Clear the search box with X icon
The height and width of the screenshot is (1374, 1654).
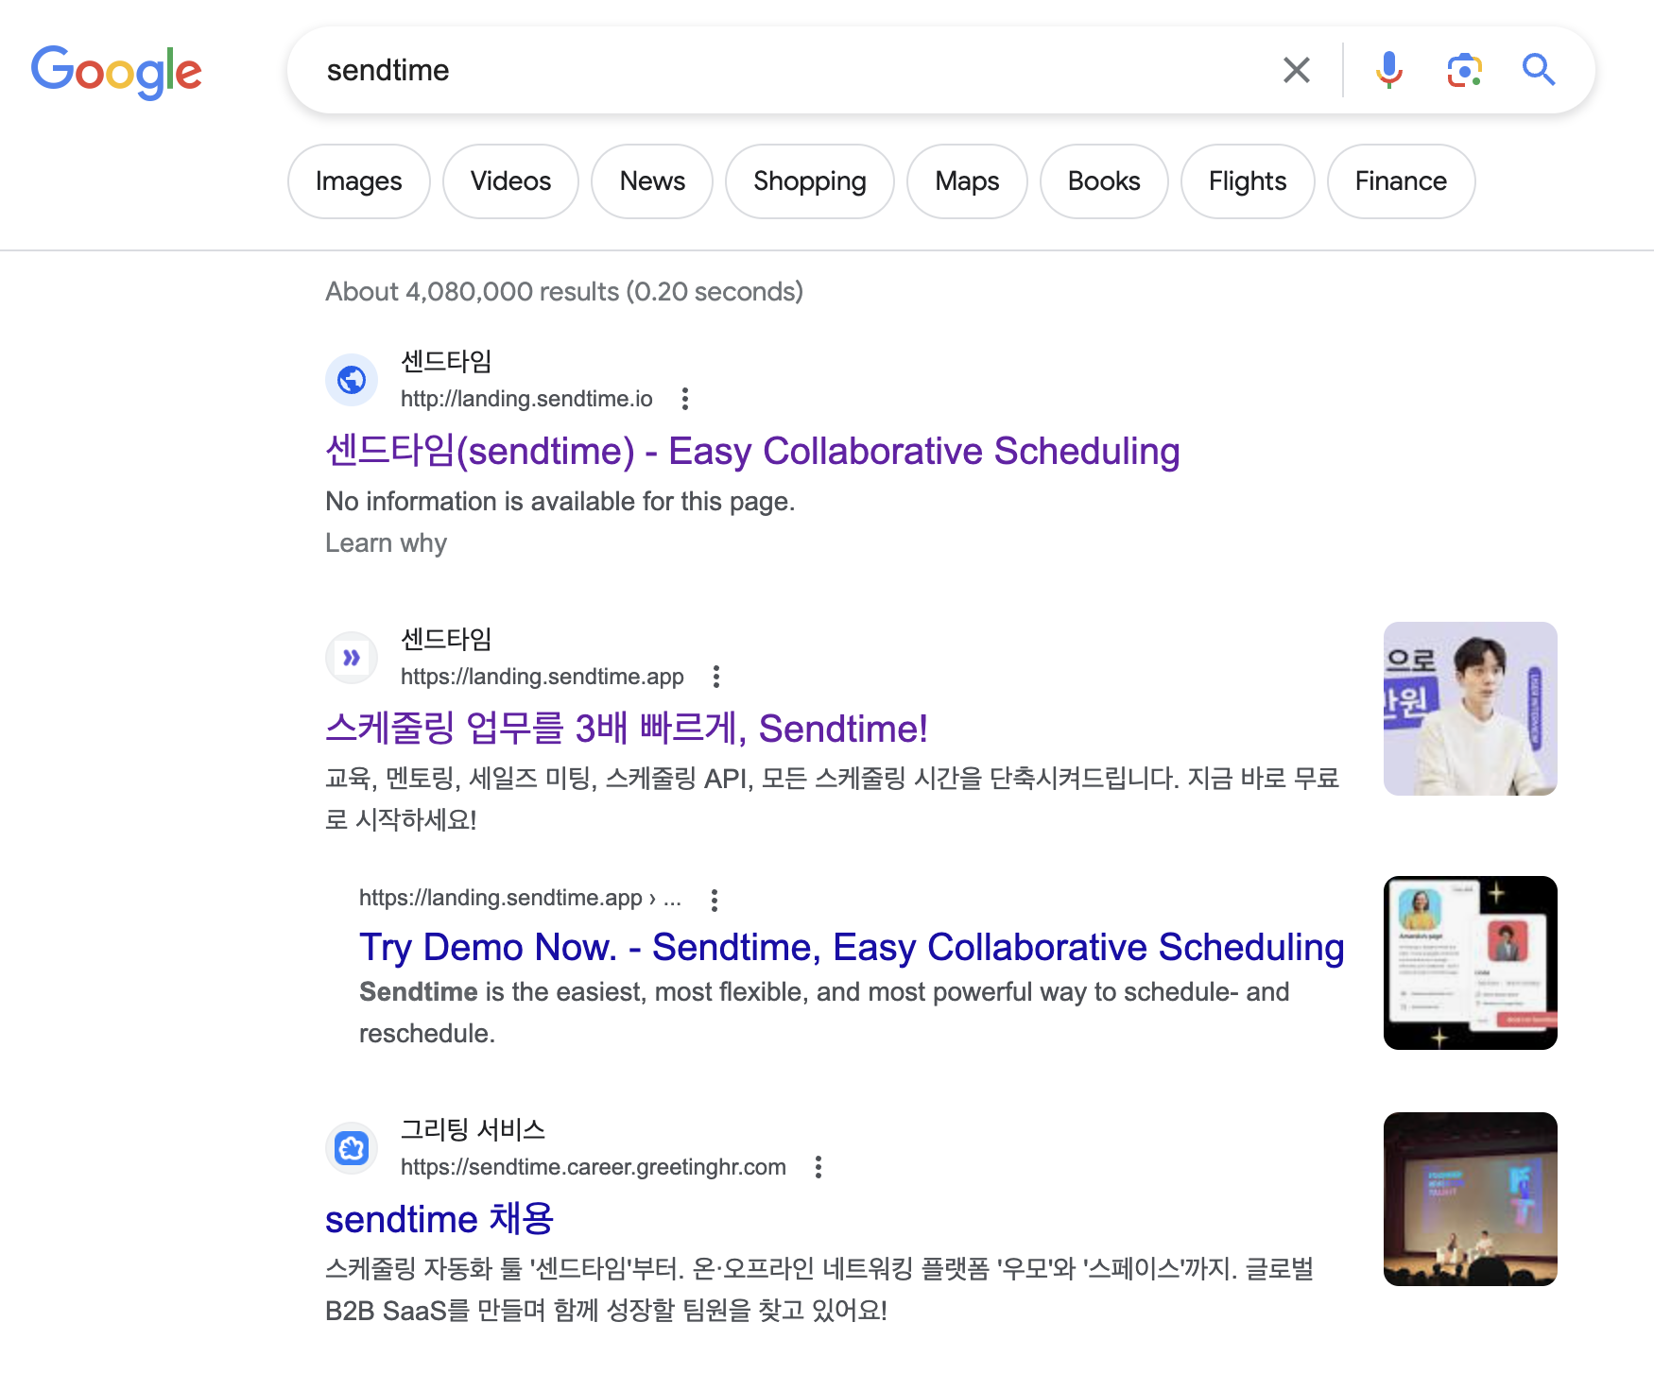pyautogui.click(x=1296, y=70)
